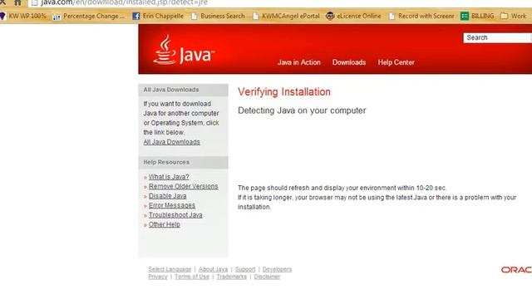Open the Error Messages link
532x299 pixels.
click(172, 205)
